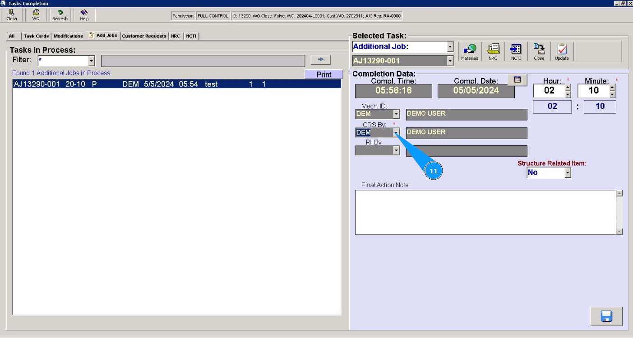Click the gray filter text field

[x=203, y=61]
